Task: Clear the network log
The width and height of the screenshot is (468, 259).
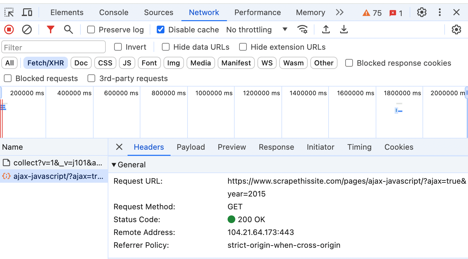Action: pos(27,30)
